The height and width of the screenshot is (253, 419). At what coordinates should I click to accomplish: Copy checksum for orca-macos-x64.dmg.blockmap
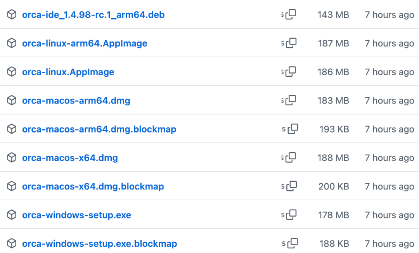point(291,186)
